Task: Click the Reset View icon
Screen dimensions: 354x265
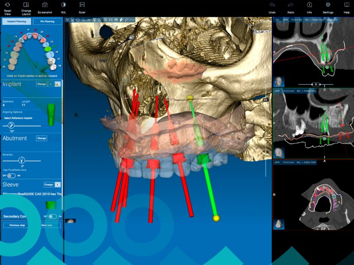Action: pos(8,5)
